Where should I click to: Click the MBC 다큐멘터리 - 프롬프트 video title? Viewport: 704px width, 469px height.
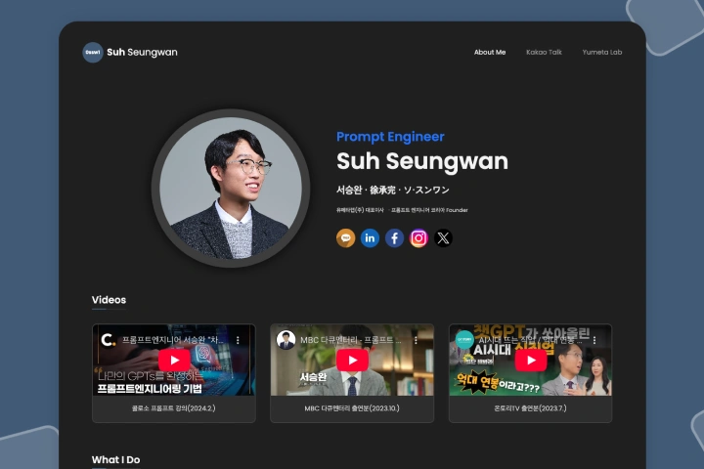(x=351, y=340)
